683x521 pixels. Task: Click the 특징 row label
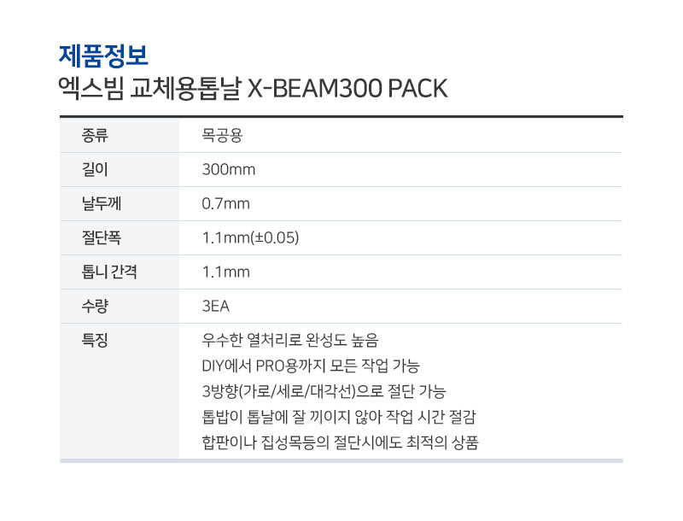click(95, 340)
